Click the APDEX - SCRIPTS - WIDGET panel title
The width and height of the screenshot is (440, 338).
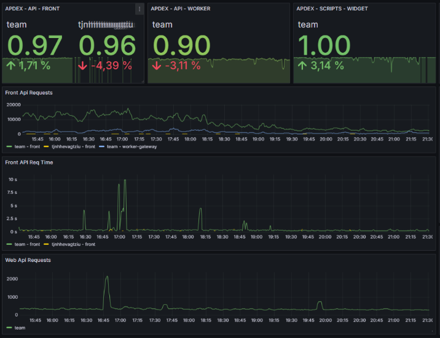pos(332,9)
